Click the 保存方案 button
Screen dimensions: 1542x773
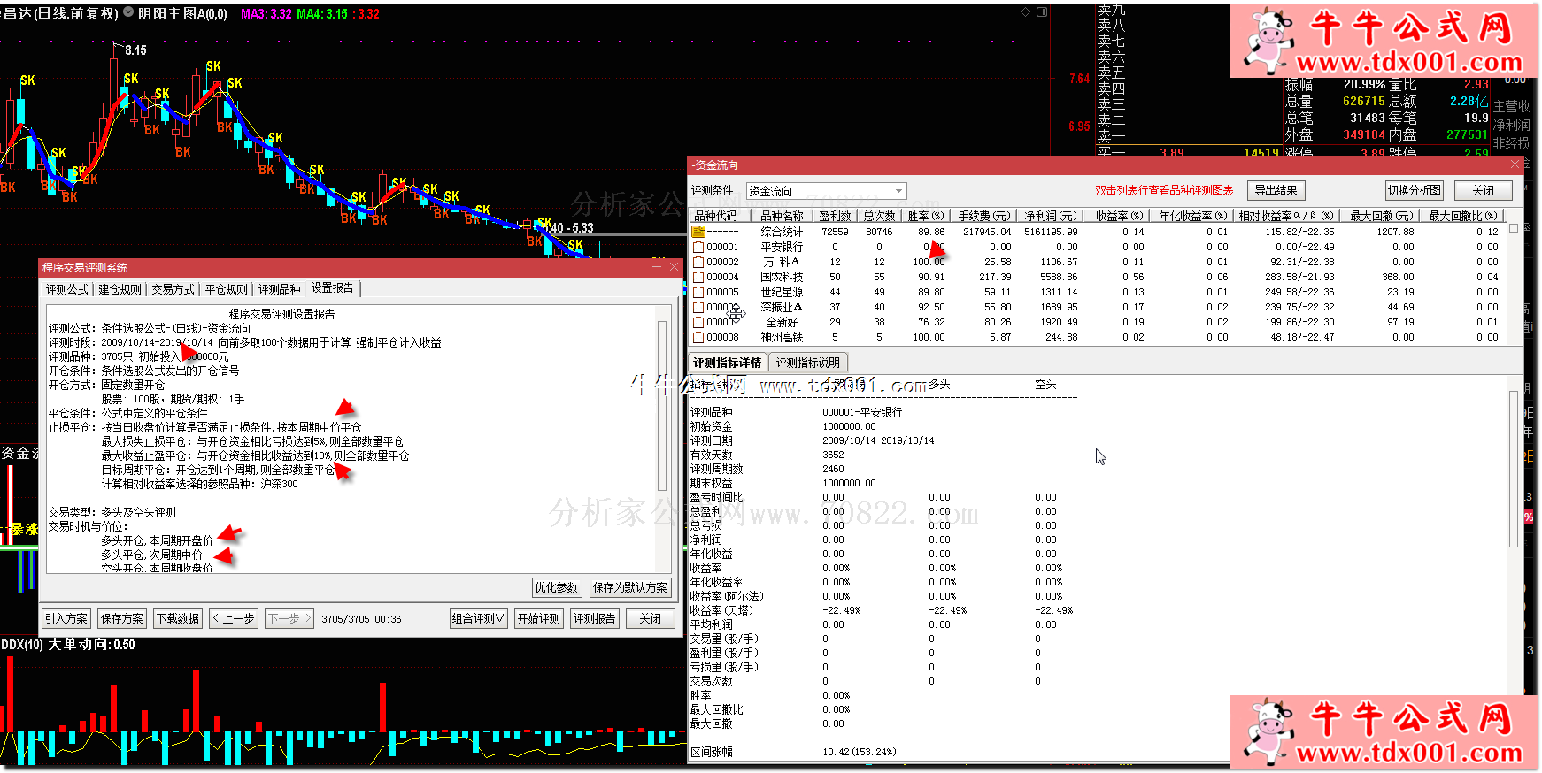click(122, 618)
